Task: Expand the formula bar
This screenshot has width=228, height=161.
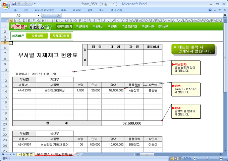Action: pos(225,15)
